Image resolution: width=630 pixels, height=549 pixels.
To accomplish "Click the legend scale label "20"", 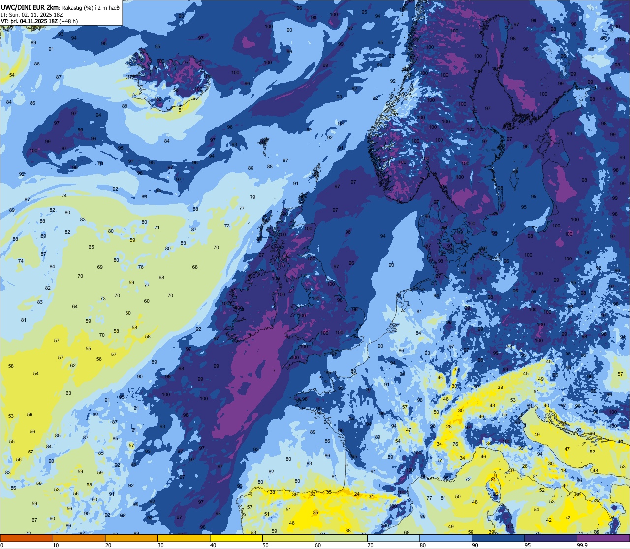I will point(108,545).
